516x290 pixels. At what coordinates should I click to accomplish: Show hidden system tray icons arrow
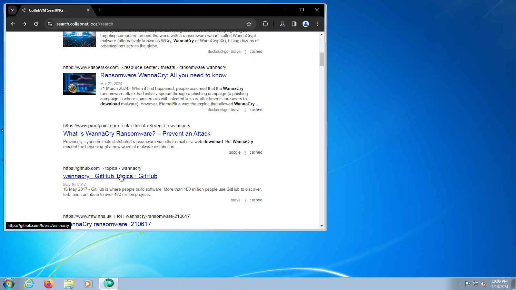460,284
